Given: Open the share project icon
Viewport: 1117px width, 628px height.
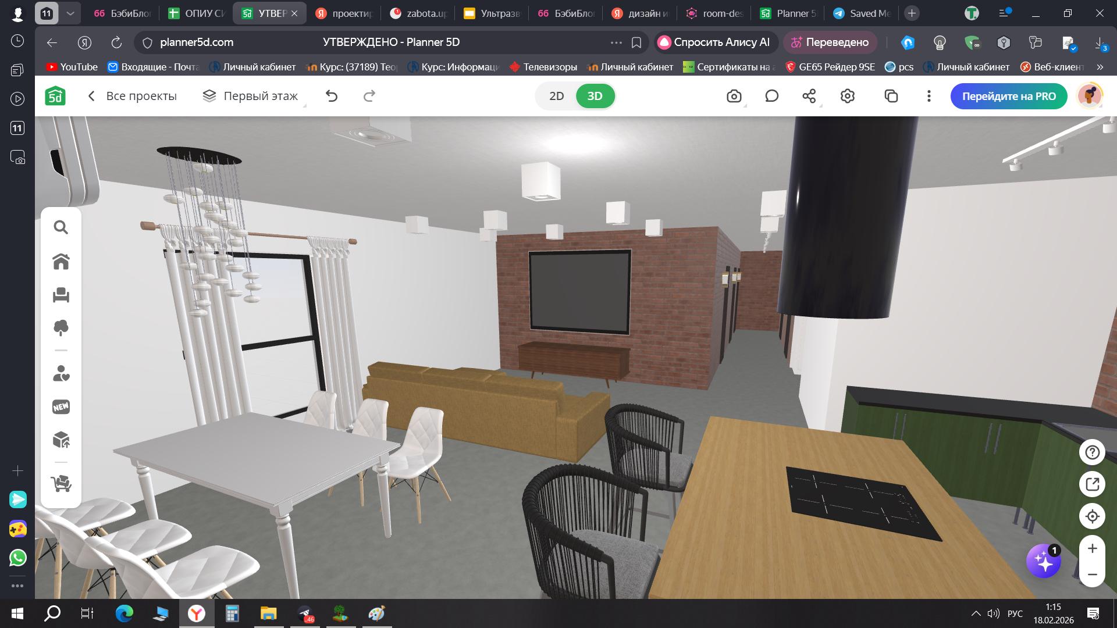Looking at the screenshot, I should 809,97.
